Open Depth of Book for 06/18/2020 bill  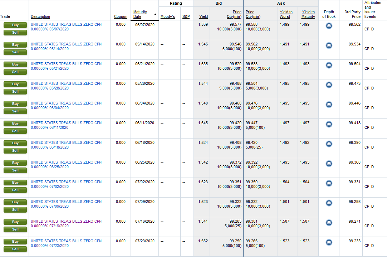click(329, 144)
